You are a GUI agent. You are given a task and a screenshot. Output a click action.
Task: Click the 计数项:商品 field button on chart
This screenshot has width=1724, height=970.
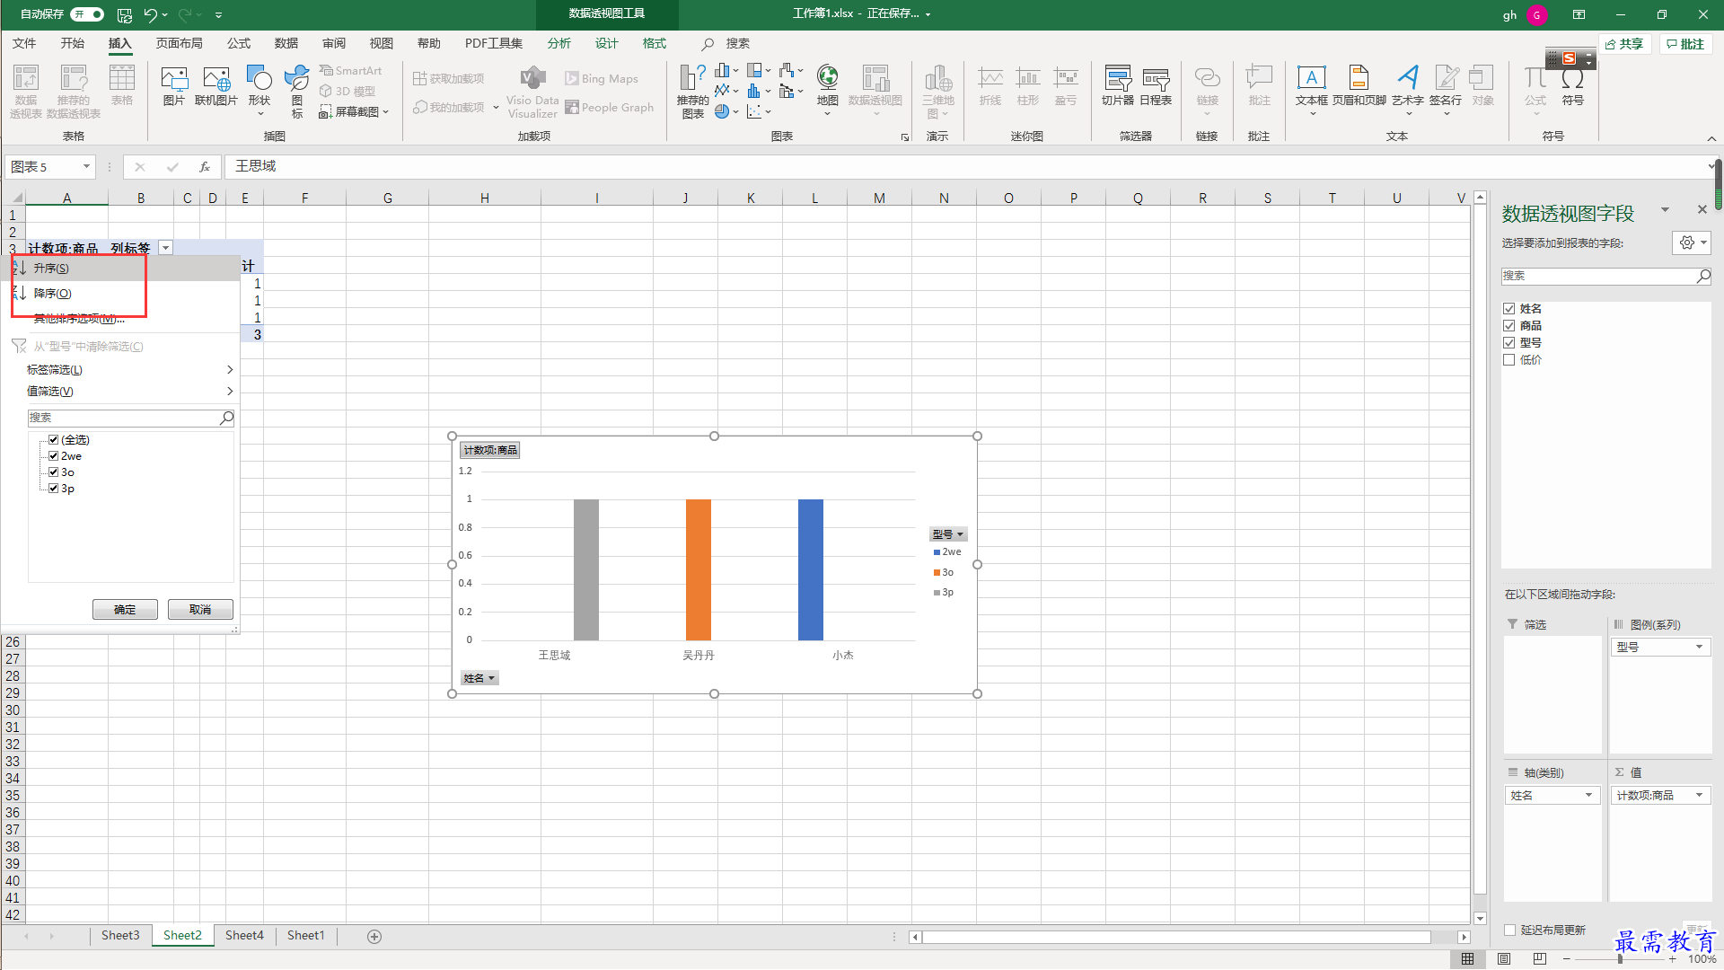[x=490, y=451]
